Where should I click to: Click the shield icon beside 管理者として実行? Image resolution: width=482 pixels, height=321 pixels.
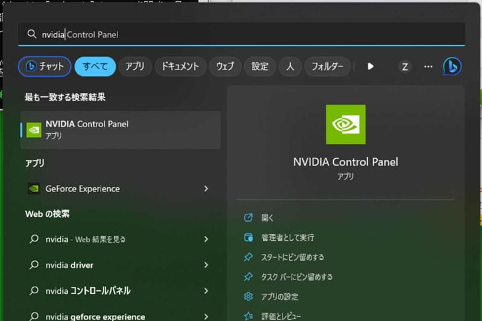(248, 237)
